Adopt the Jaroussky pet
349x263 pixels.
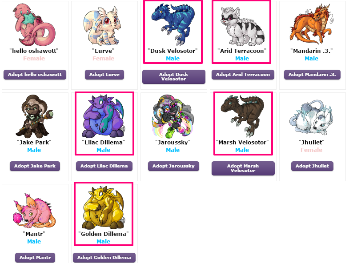click(x=173, y=166)
